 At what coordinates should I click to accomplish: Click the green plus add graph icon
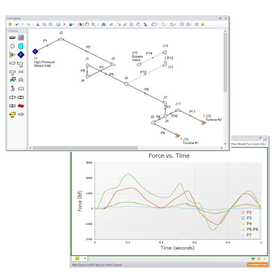[x=253, y=259]
